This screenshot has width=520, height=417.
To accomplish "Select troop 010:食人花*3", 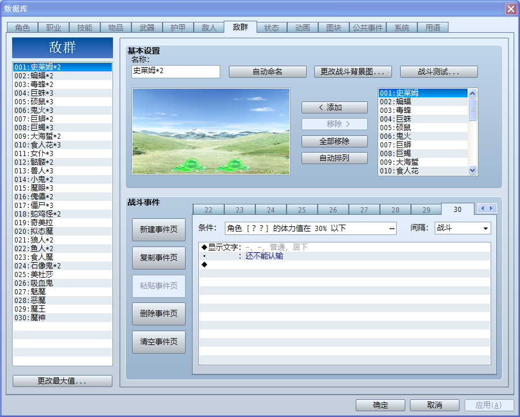I will point(62,145).
